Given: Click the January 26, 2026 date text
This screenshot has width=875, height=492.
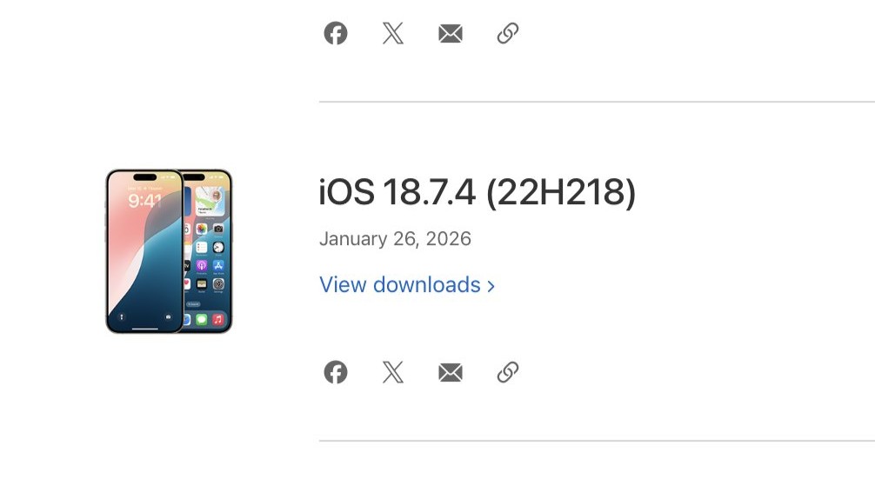Looking at the screenshot, I should [395, 239].
